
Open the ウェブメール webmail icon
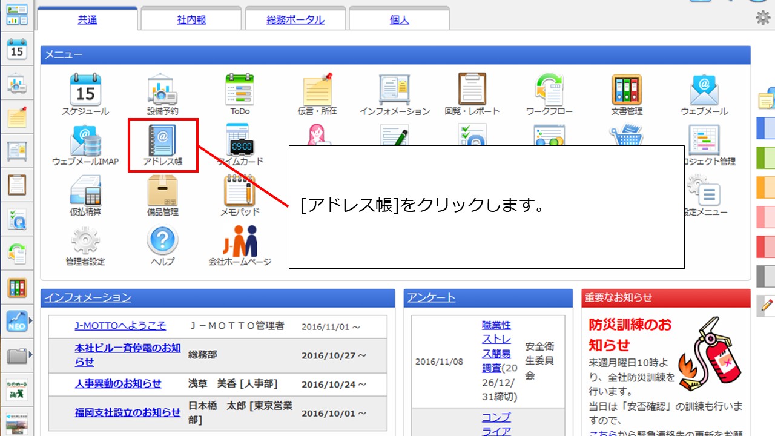[x=704, y=94]
